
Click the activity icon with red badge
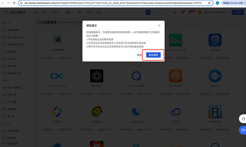[x=189, y=12]
